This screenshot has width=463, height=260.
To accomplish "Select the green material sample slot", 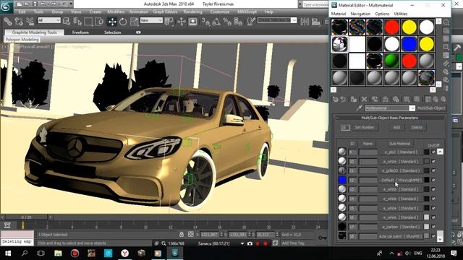I will [391, 61].
